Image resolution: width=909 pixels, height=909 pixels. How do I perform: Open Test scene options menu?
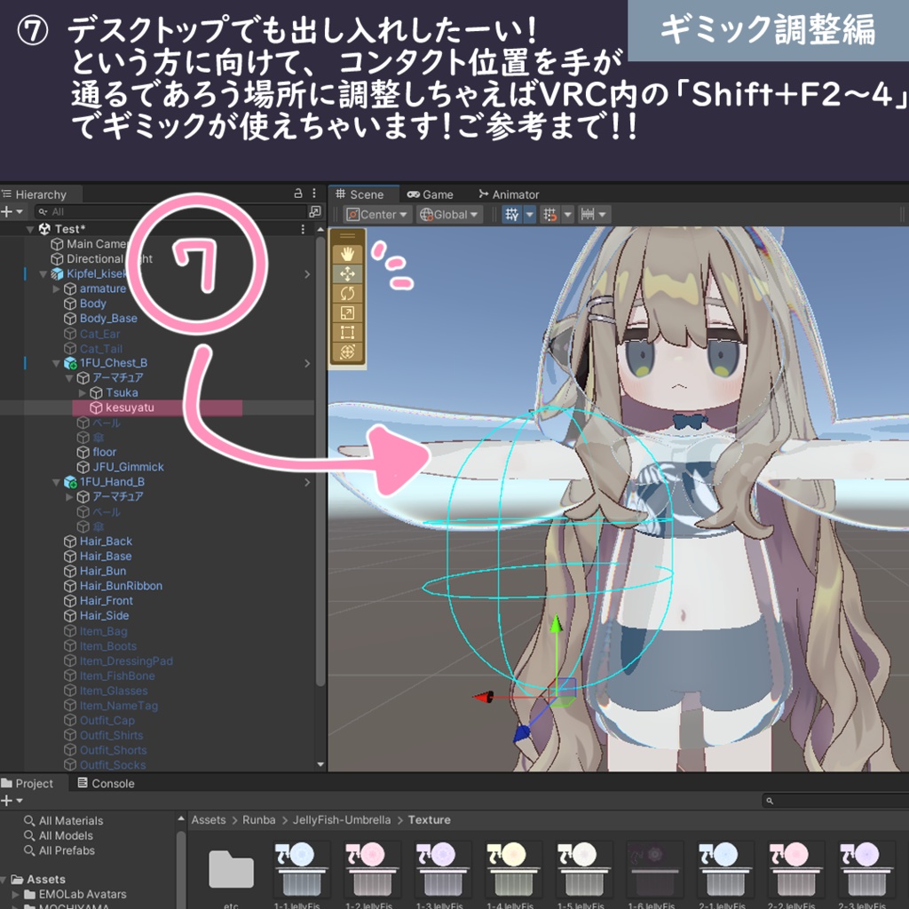coord(303,229)
